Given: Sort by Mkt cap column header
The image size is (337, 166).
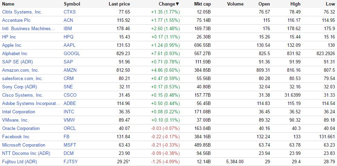Looking at the screenshot, I should coord(202,4).
